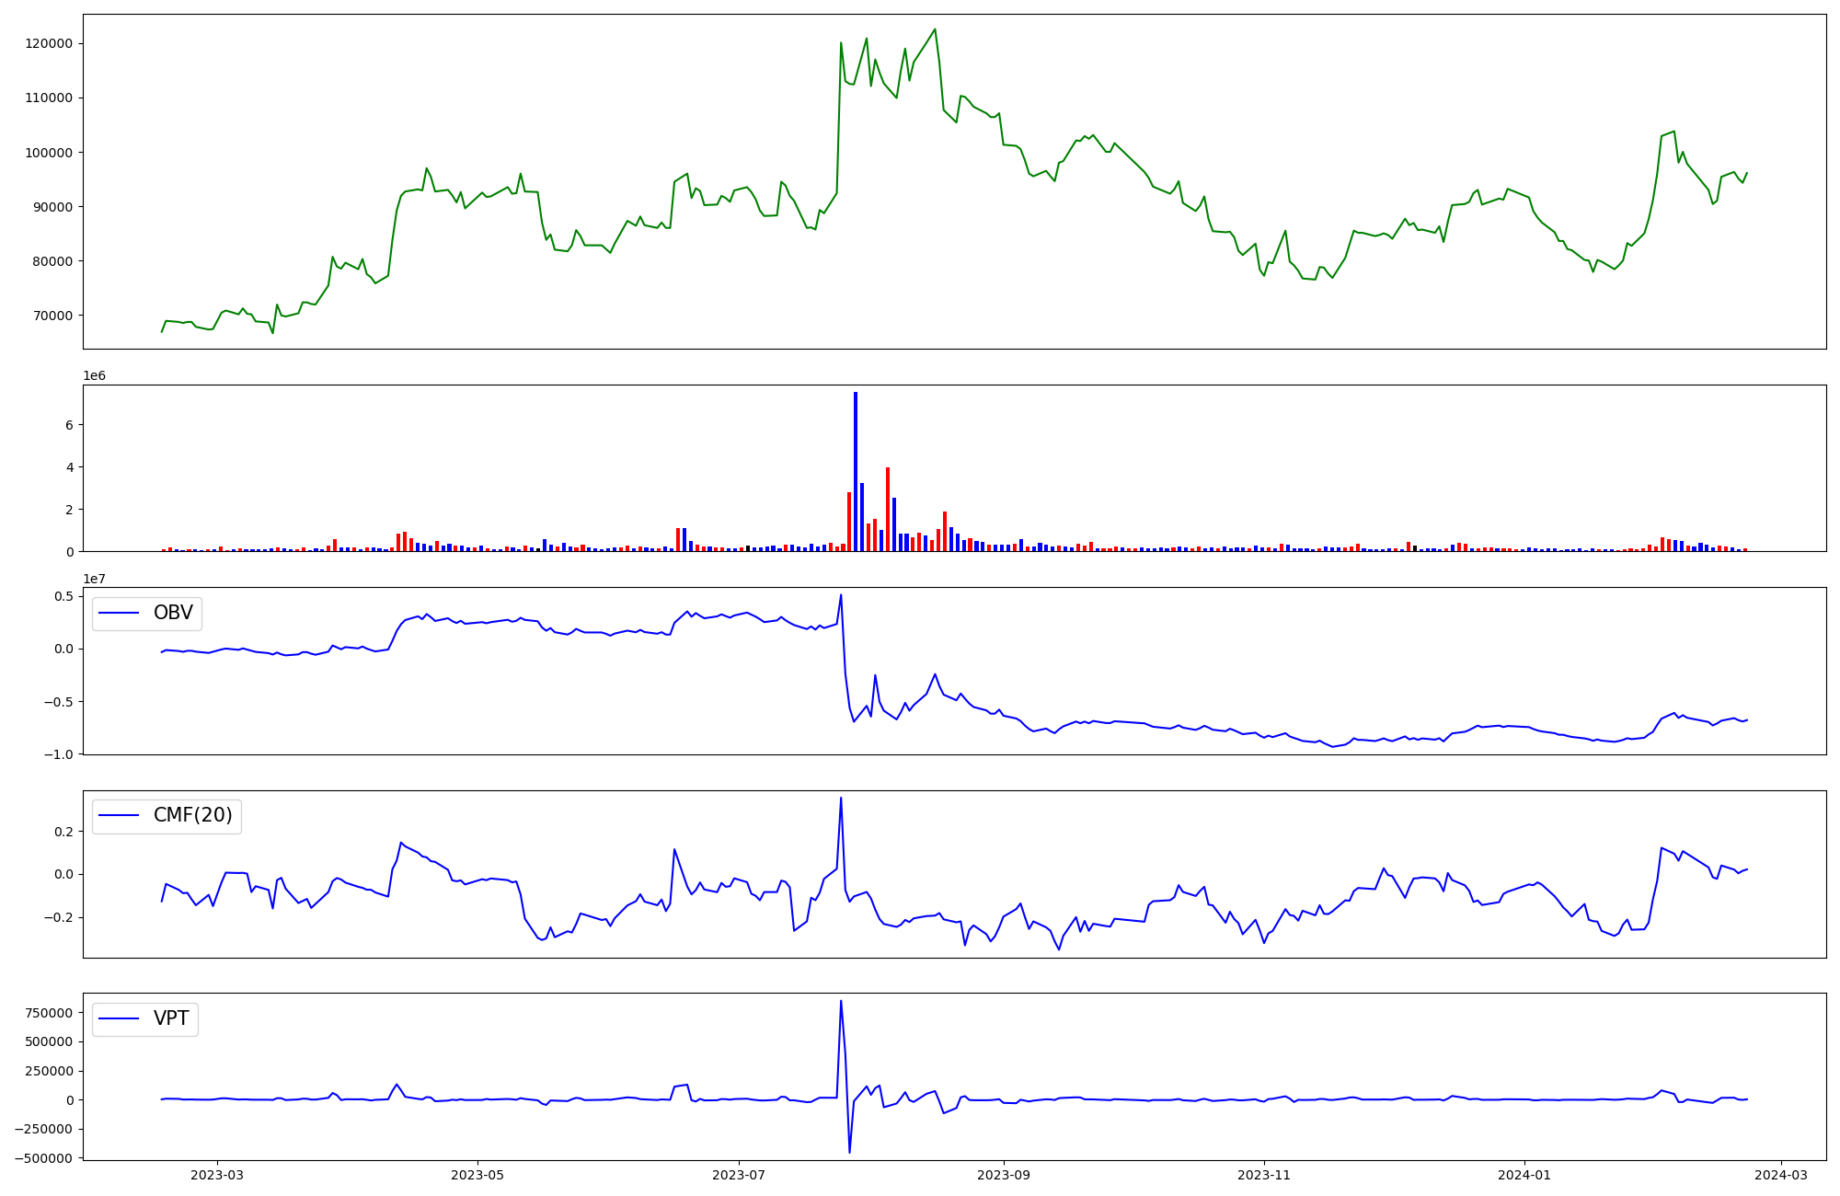Click the 2023-05 date tick label
The width and height of the screenshot is (1840, 1196).
478,1175
